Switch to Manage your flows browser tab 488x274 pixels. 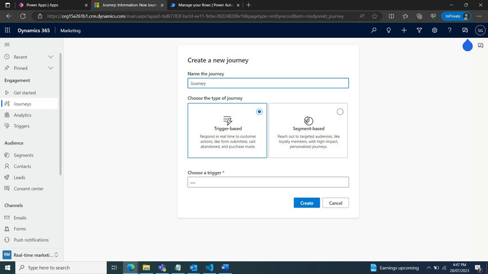[206, 5]
